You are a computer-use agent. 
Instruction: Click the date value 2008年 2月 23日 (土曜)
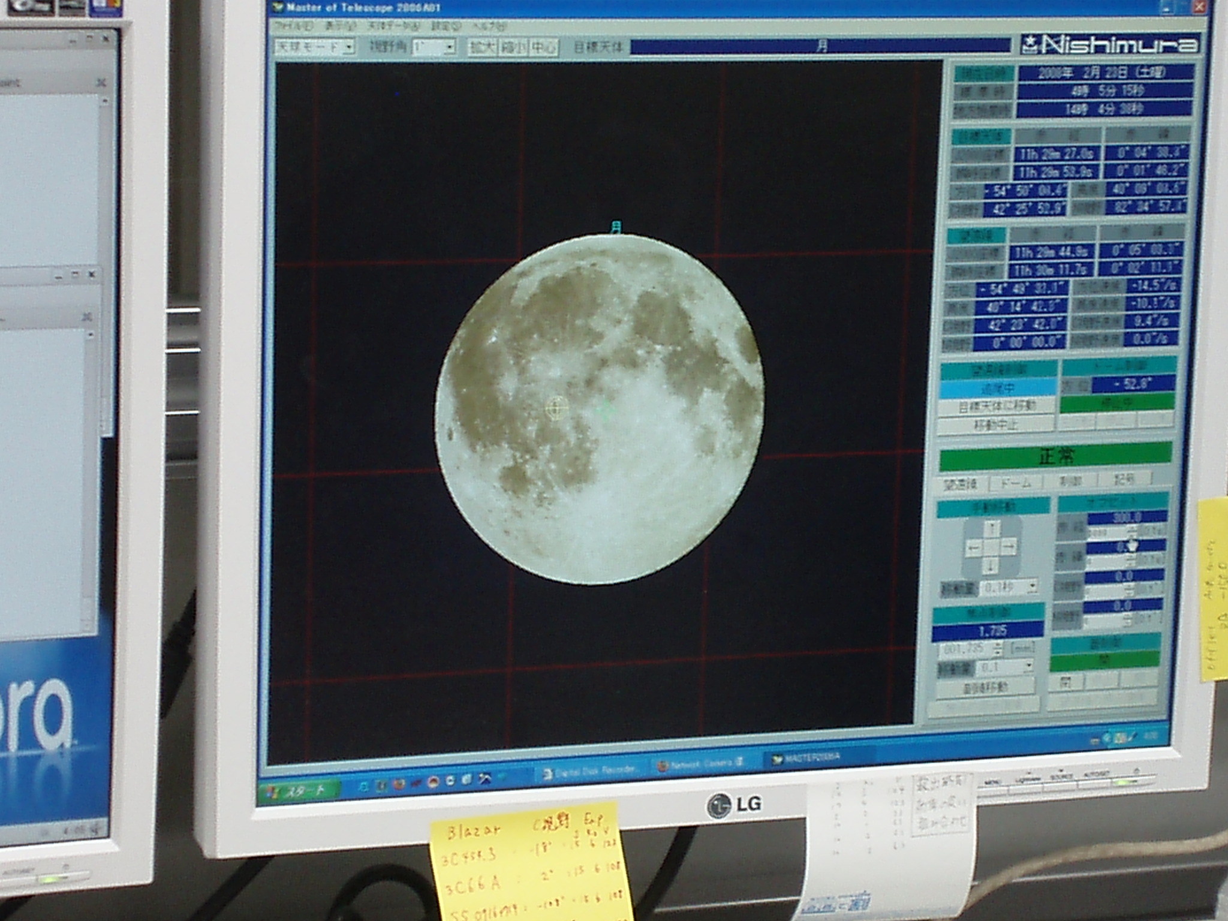[1106, 73]
